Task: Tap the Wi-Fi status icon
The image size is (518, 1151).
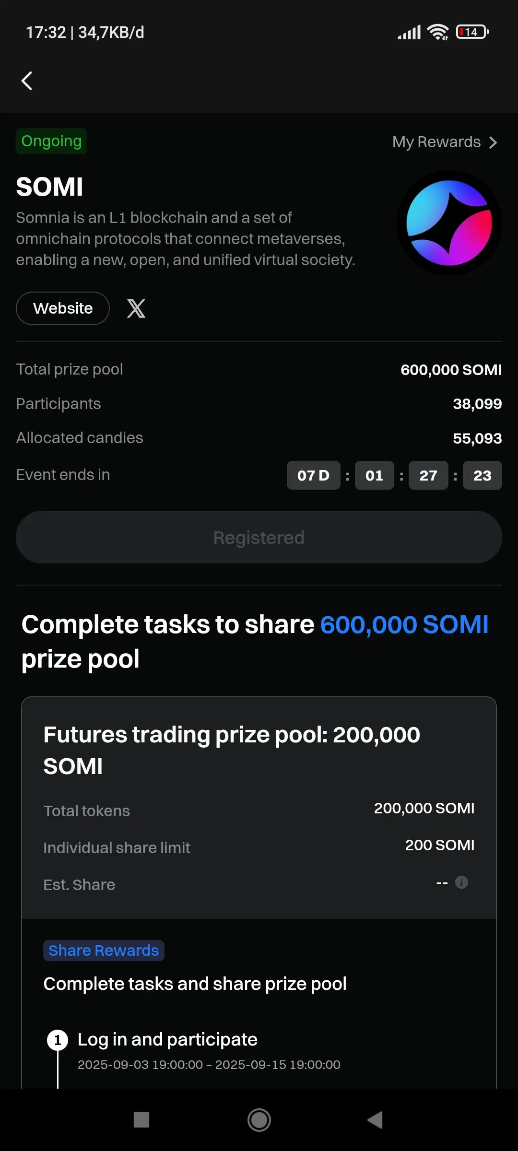Action: [x=437, y=32]
